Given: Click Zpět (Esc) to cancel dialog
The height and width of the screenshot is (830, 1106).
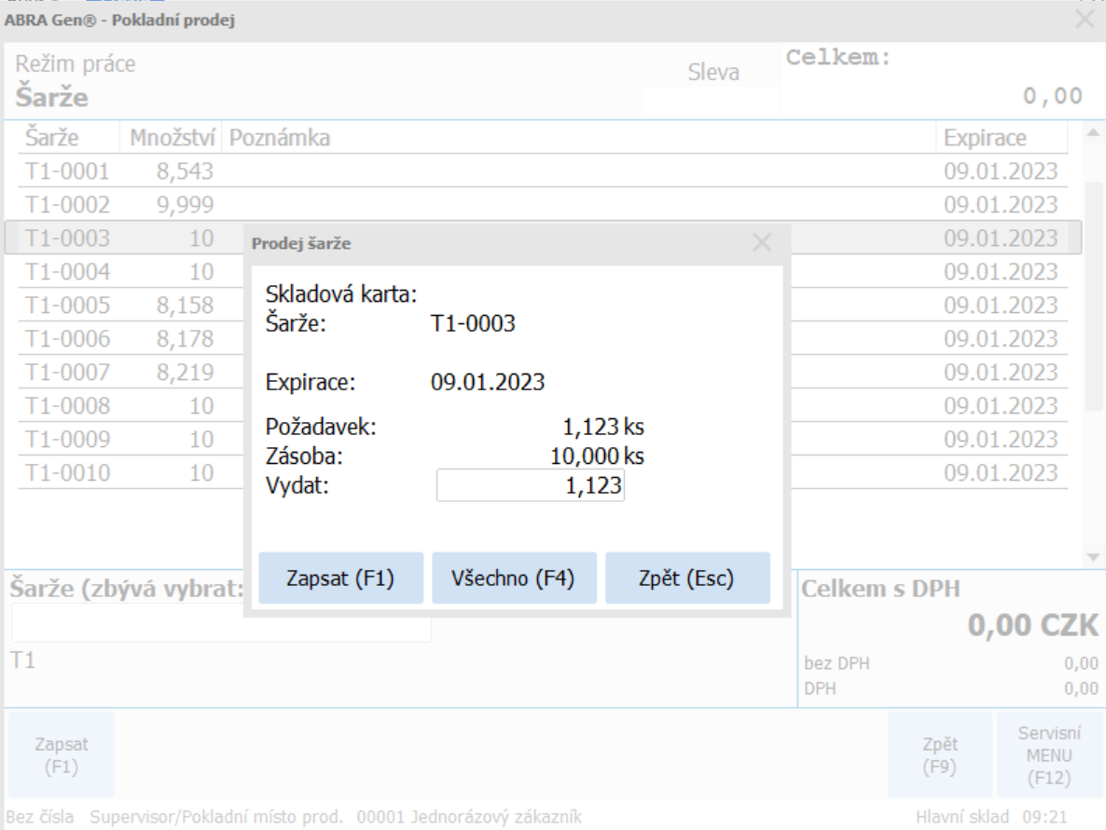Looking at the screenshot, I should pyautogui.click(x=687, y=578).
